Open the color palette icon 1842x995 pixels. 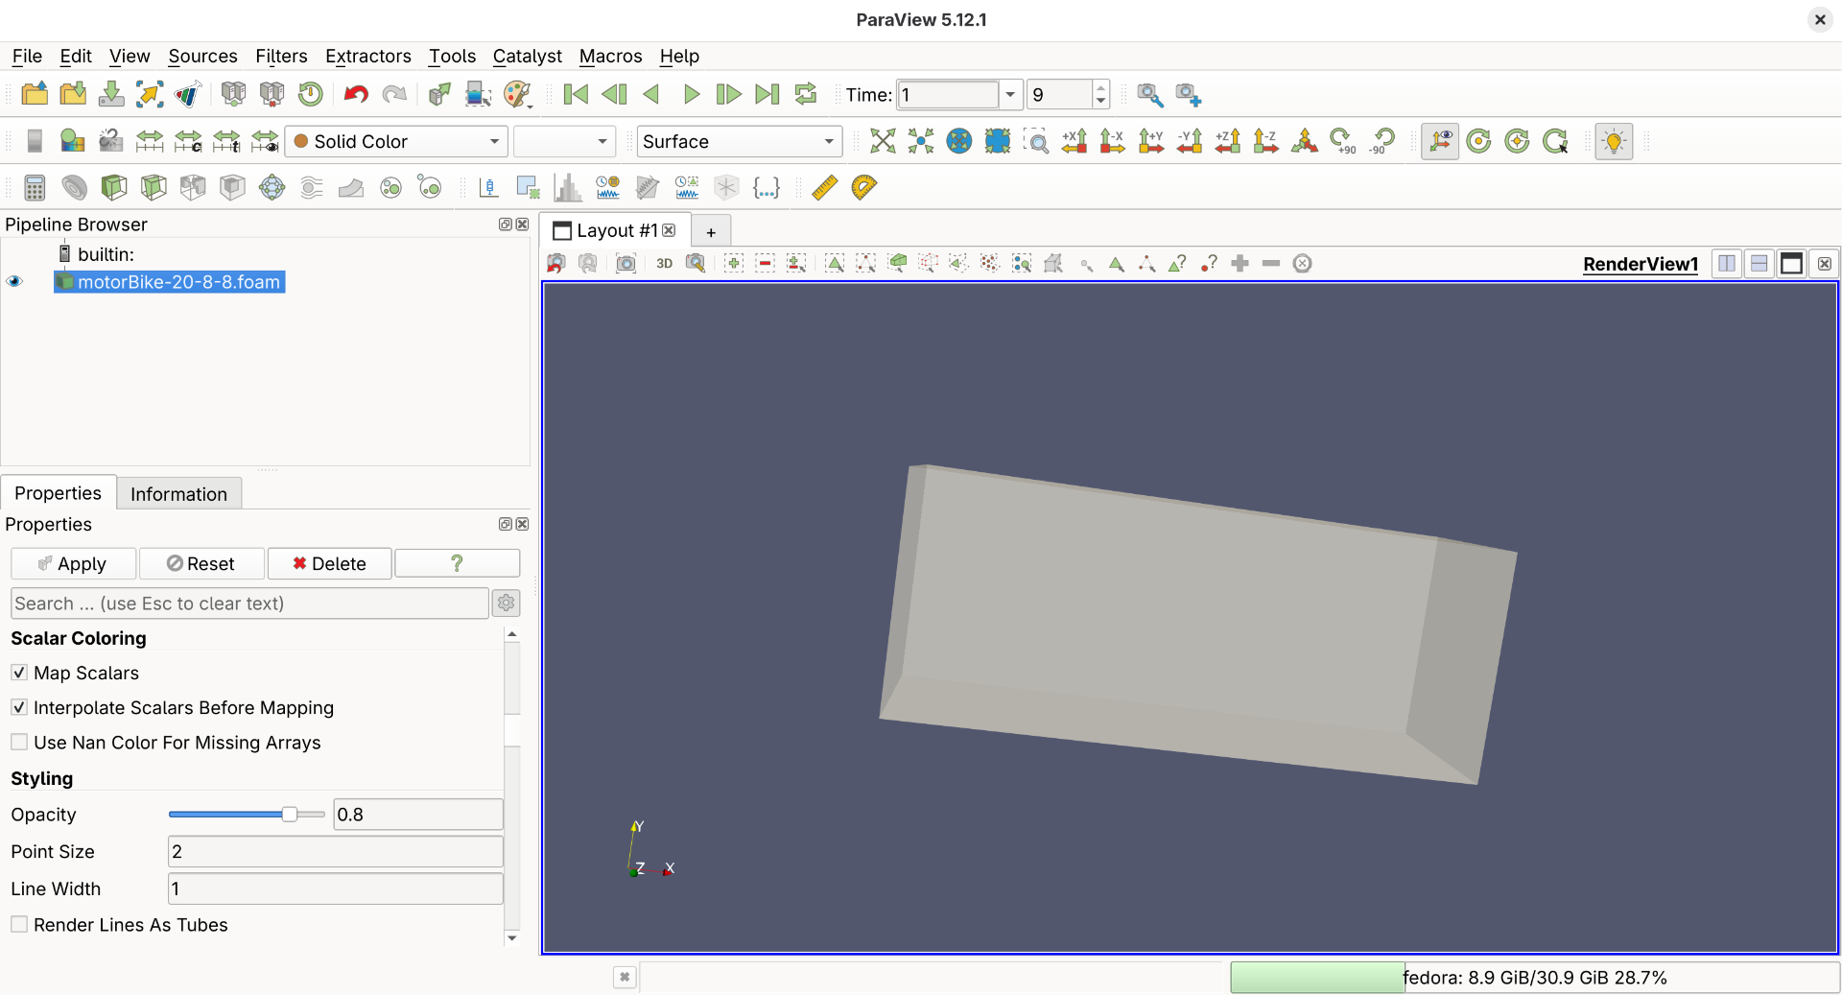(517, 94)
